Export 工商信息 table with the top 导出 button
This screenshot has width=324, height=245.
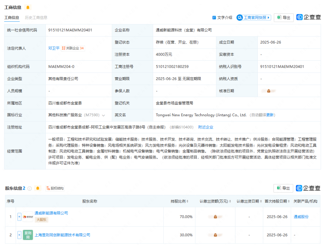pos(284,18)
